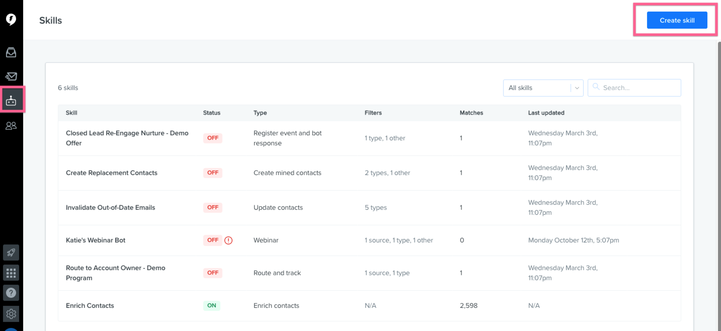The height and width of the screenshot is (331, 721).
Task: Toggle the OFF status for Route to Account Owner
Action: tap(213, 273)
